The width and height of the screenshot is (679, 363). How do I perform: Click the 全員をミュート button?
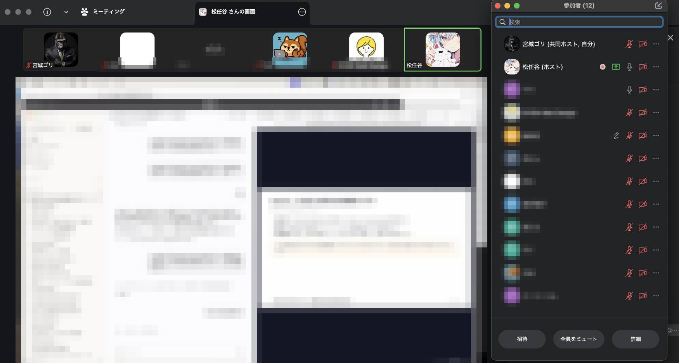[x=579, y=339]
